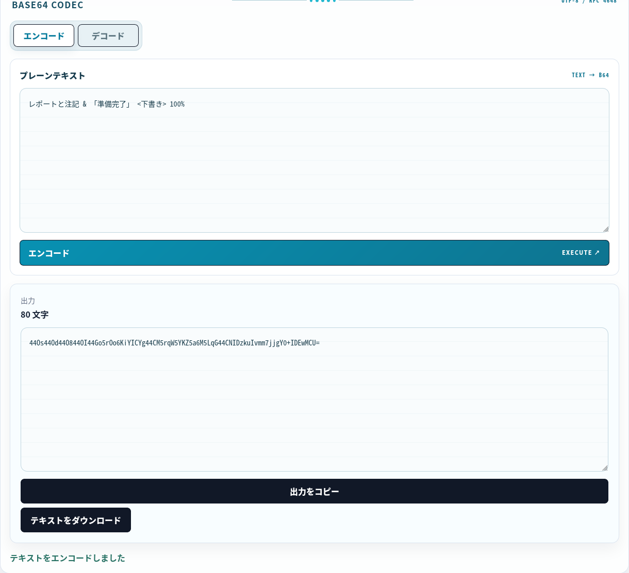Click the 出力をコピー button

[x=314, y=491]
